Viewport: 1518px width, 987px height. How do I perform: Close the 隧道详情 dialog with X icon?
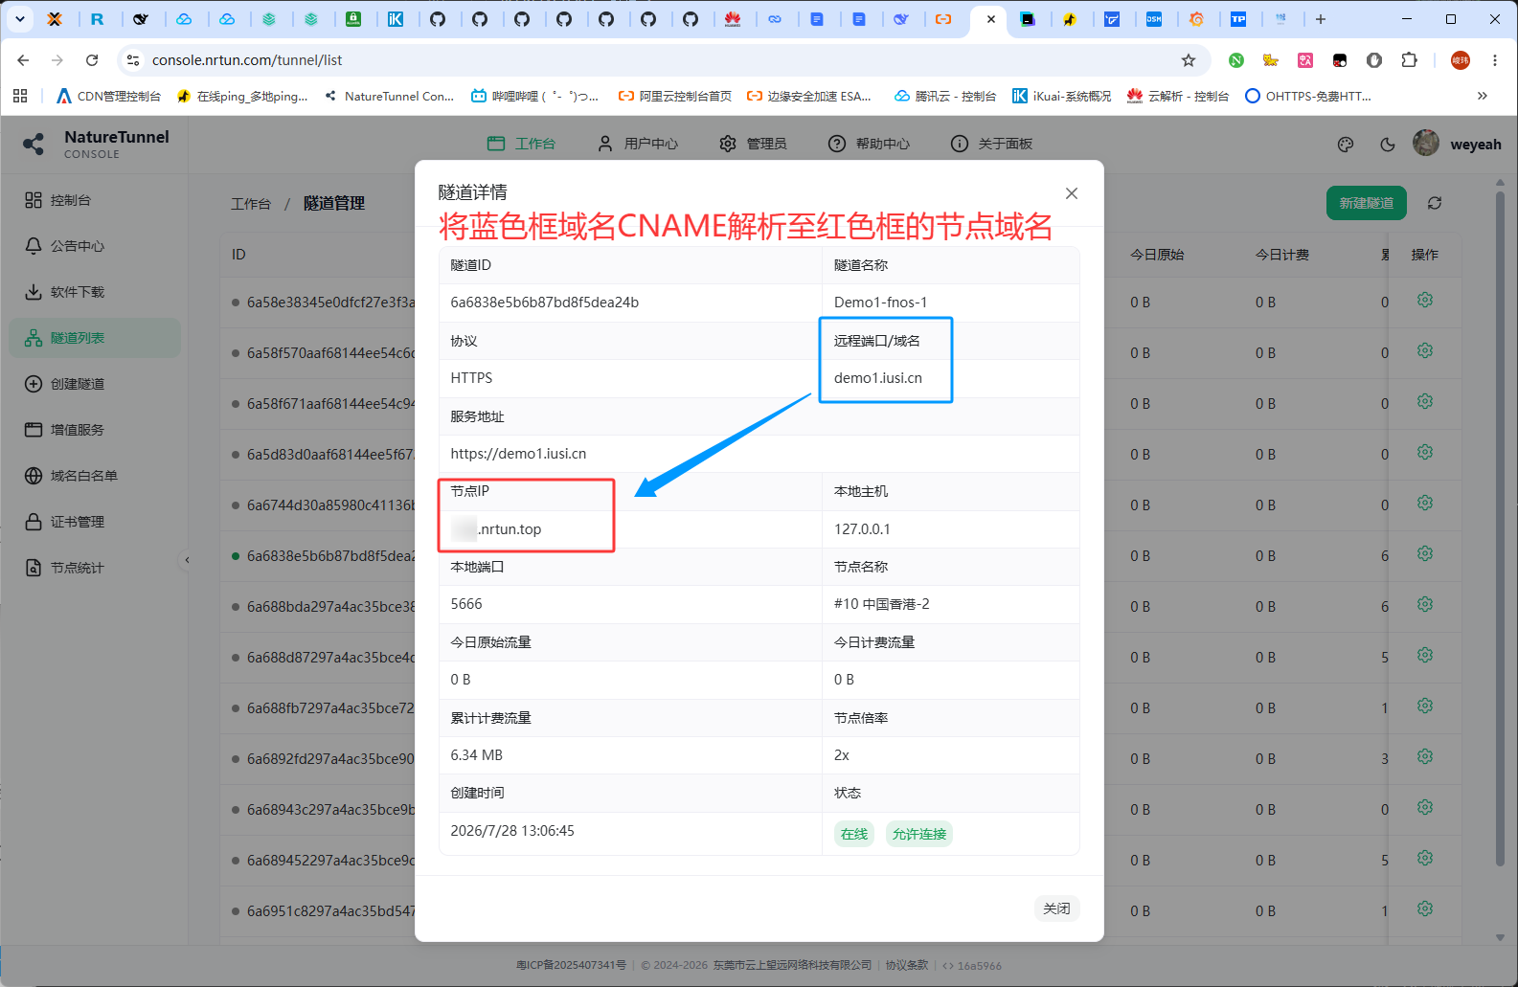pyautogui.click(x=1072, y=193)
